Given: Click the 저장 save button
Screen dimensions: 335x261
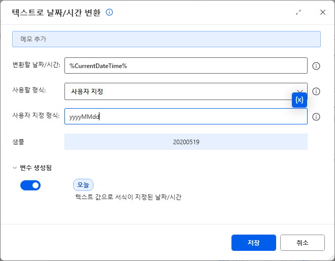Looking at the screenshot, I should click(254, 243).
